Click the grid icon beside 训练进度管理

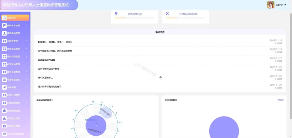pos(4,103)
